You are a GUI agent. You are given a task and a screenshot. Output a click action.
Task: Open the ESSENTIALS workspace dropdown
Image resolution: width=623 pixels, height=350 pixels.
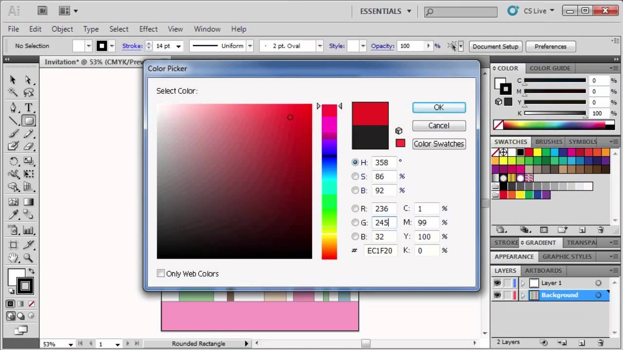tap(385, 11)
